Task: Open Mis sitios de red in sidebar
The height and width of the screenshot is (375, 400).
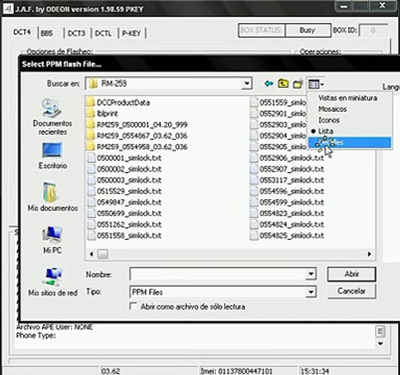Action: (53, 282)
